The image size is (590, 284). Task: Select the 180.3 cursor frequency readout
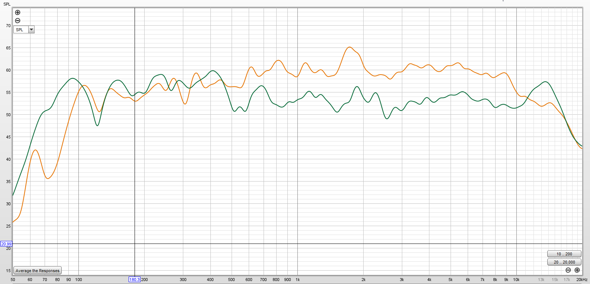tap(135, 280)
